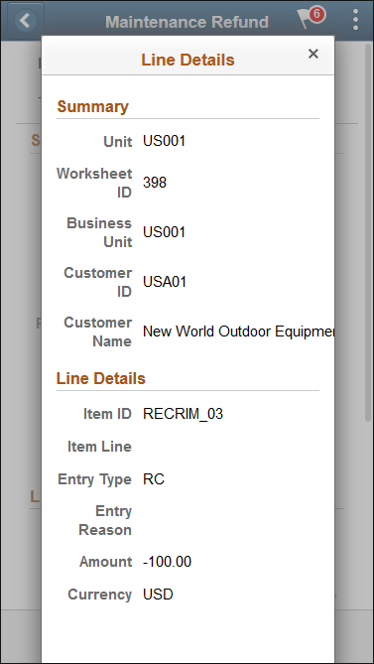Click the Customer Name label
The width and height of the screenshot is (374, 664).
coord(98,332)
